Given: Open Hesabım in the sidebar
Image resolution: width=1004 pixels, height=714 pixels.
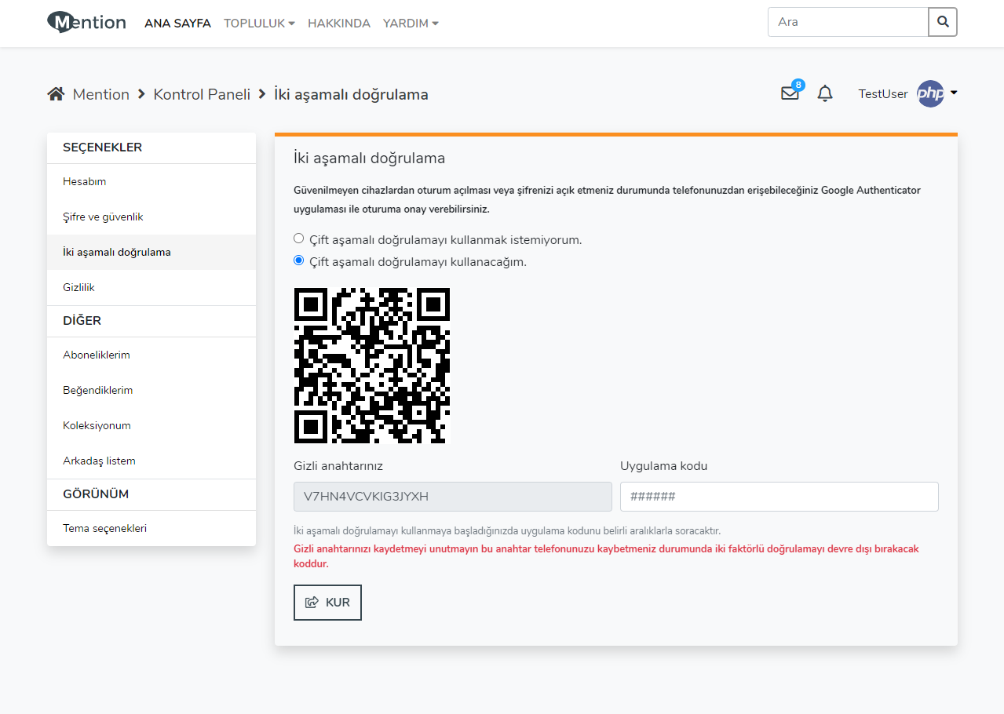Looking at the screenshot, I should point(152,181).
